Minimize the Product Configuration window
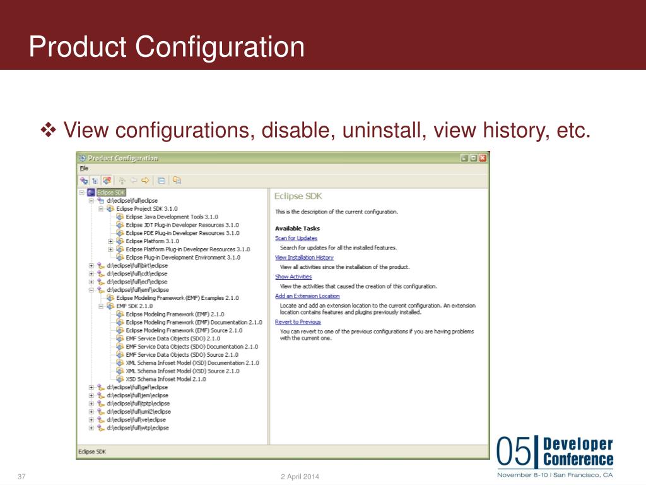This screenshot has height=485, width=646. [x=464, y=158]
